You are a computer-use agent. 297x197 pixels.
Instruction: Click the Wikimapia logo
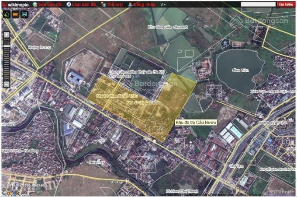[x=16, y=4]
